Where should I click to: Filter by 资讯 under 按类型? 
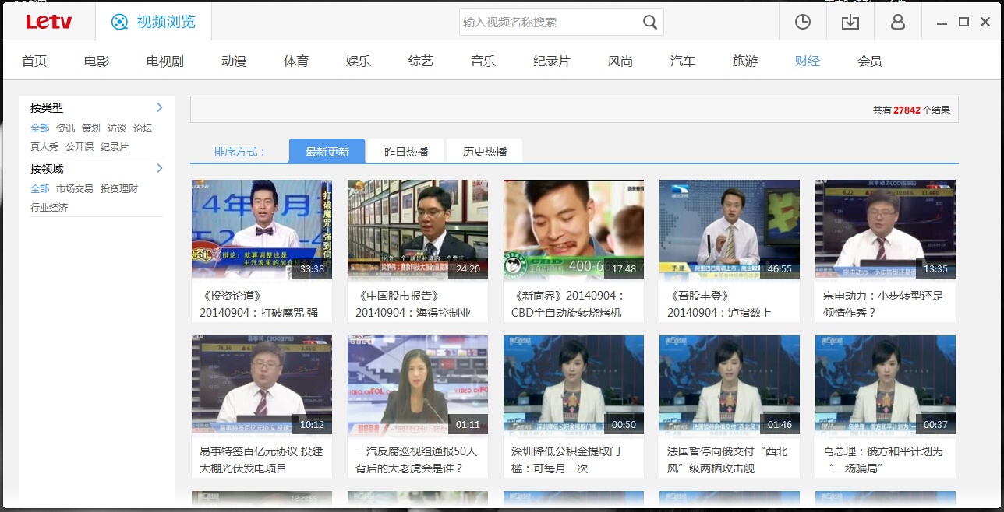pyautogui.click(x=64, y=128)
